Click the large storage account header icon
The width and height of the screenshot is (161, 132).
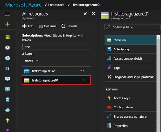pos(105,16)
